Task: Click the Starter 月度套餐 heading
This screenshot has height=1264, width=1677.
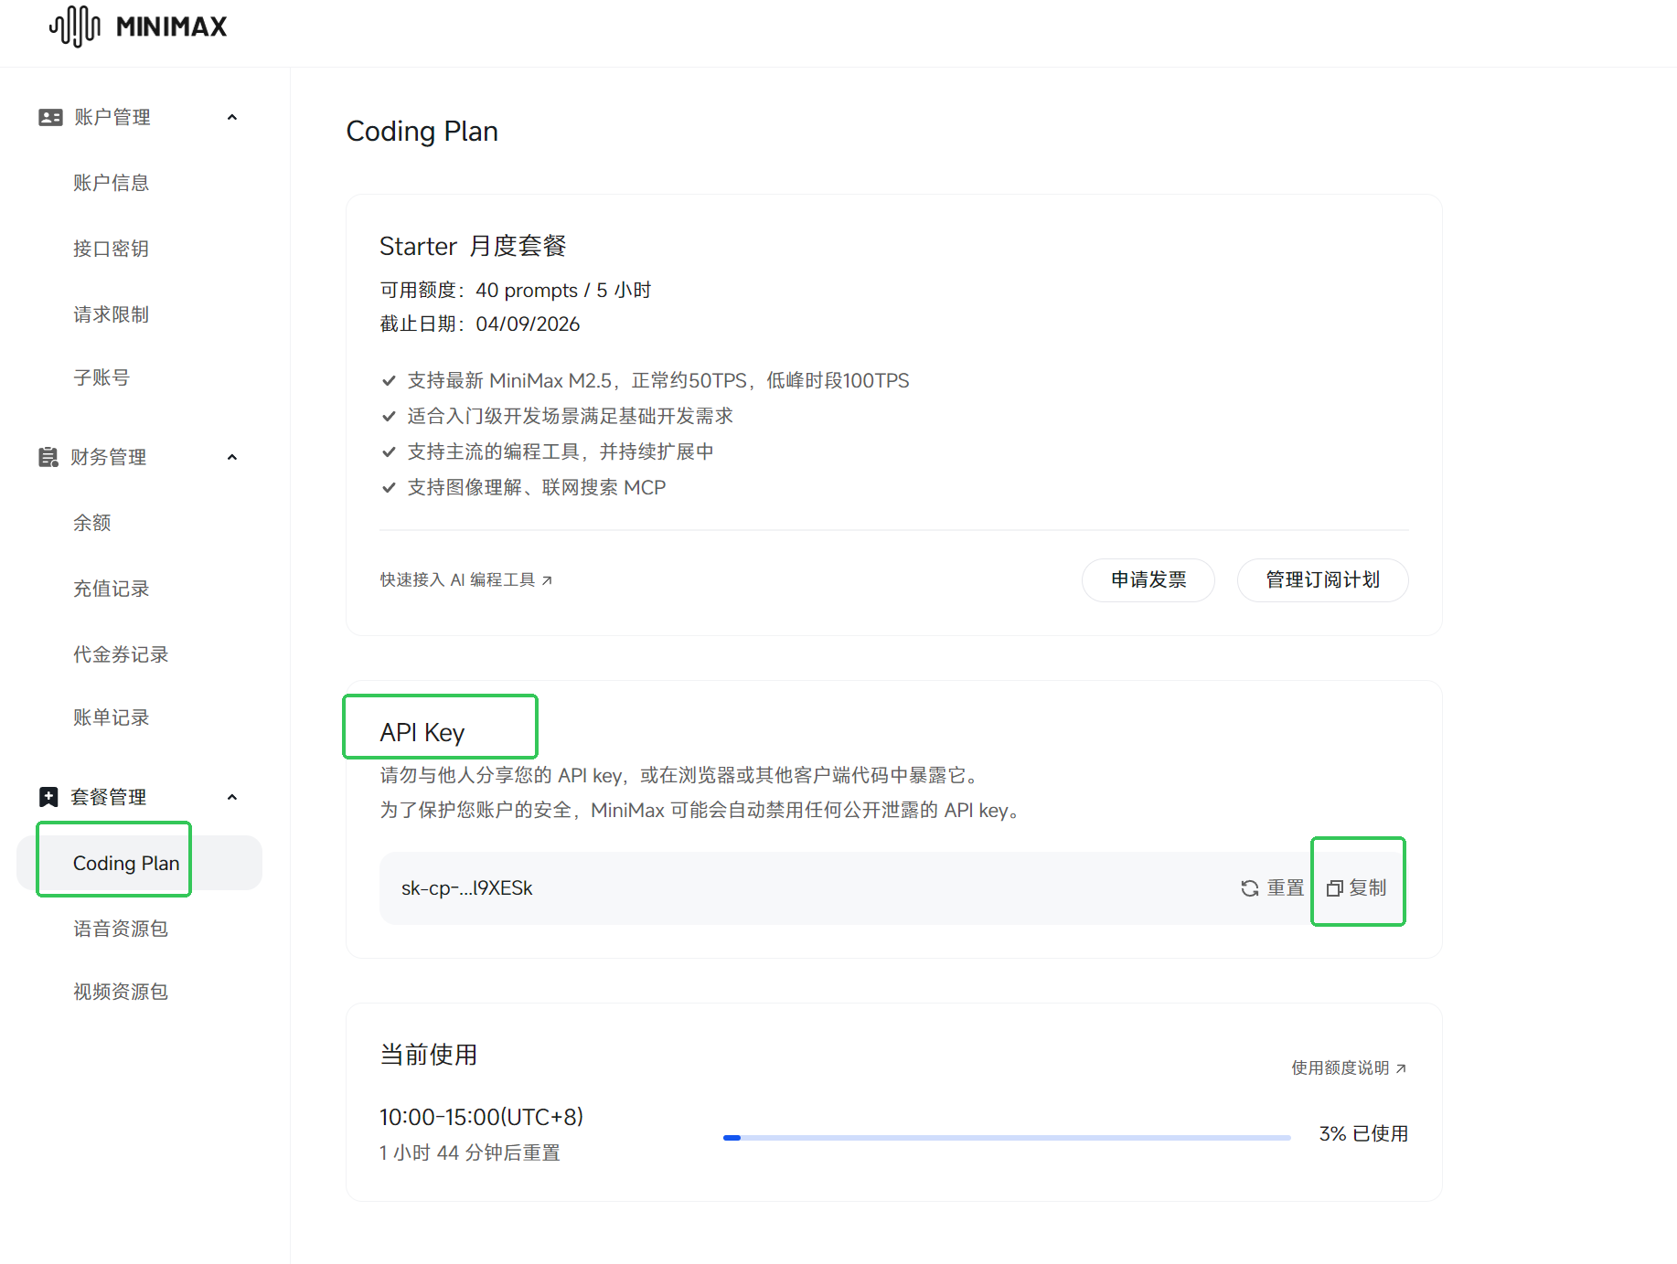Action: (473, 246)
